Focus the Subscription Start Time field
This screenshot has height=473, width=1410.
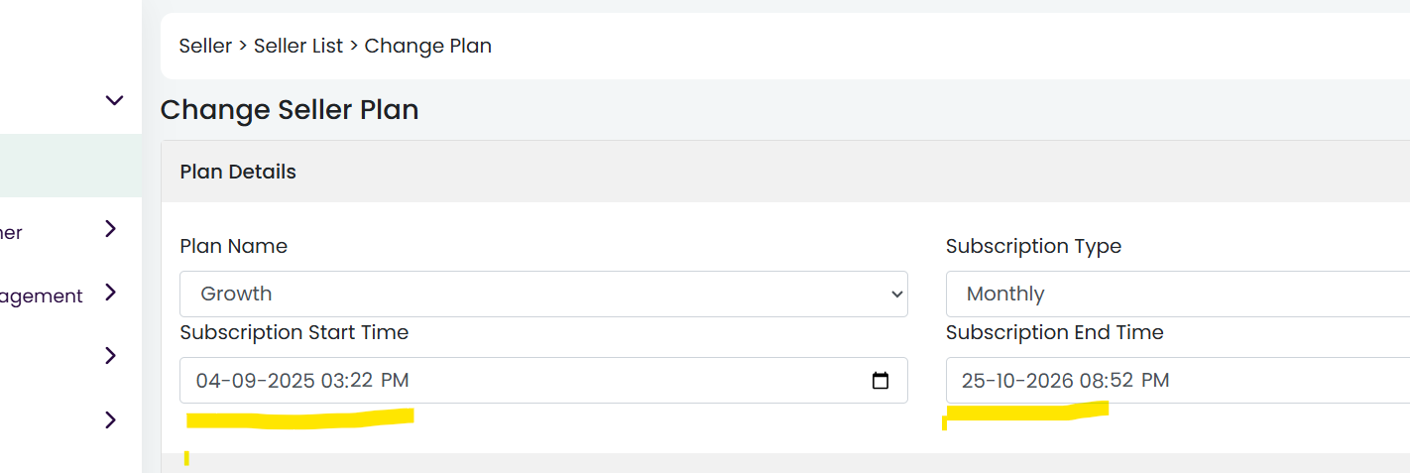543,380
